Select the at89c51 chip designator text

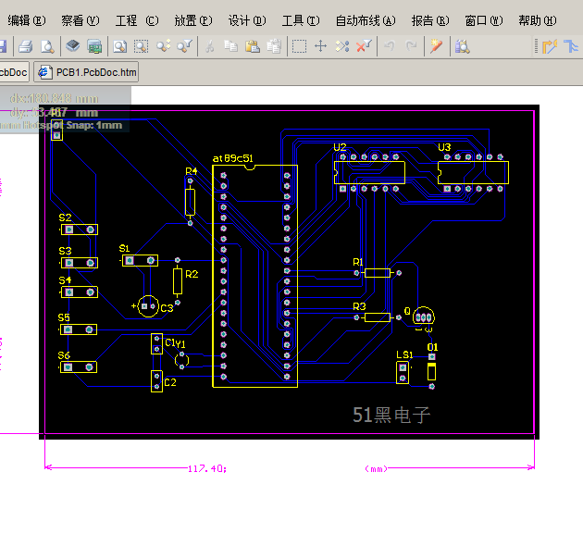(233, 158)
